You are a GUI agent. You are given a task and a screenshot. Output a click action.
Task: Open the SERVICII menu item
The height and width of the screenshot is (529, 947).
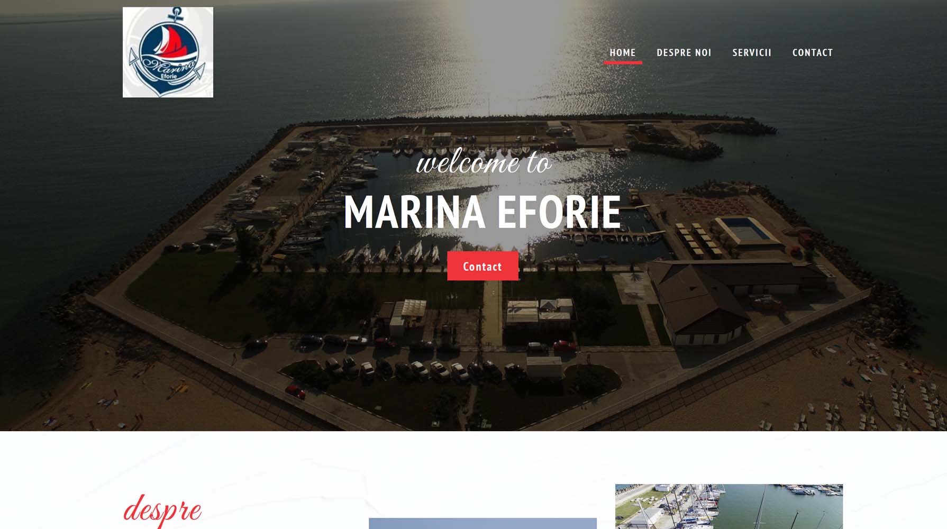[x=752, y=52]
